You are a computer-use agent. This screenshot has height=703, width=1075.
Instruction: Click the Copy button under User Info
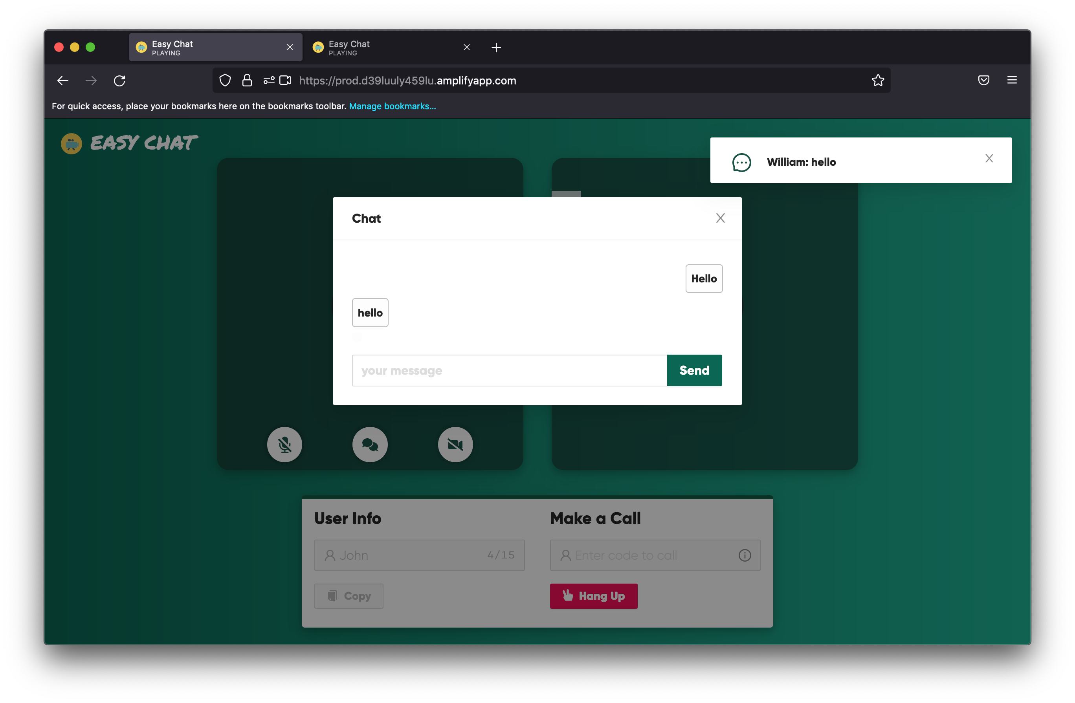pyautogui.click(x=349, y=596)
